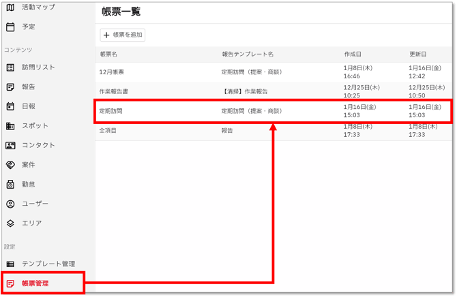This screenshot has height=297, width=457.
Task: Click the 更新日 column header
Action: [x=417, y=54]
